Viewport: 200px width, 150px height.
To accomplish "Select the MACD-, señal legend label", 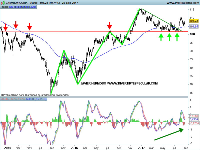I will click(9, 99).
